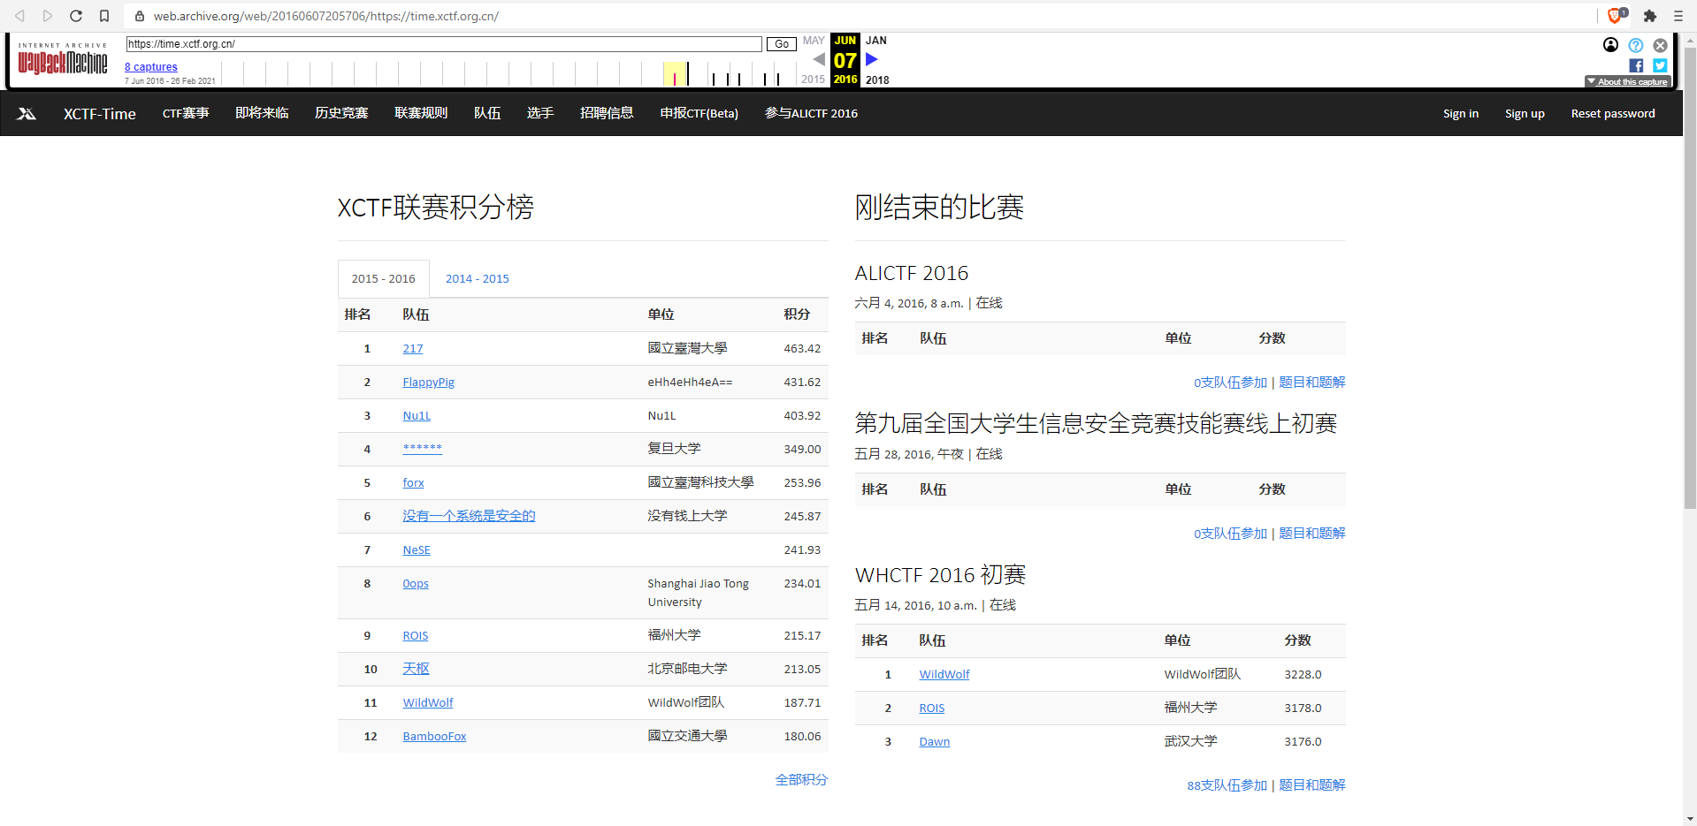Open CTF赛事 menu
The width and height of the screenshot is (1697, 826).
tap(186, 113)
